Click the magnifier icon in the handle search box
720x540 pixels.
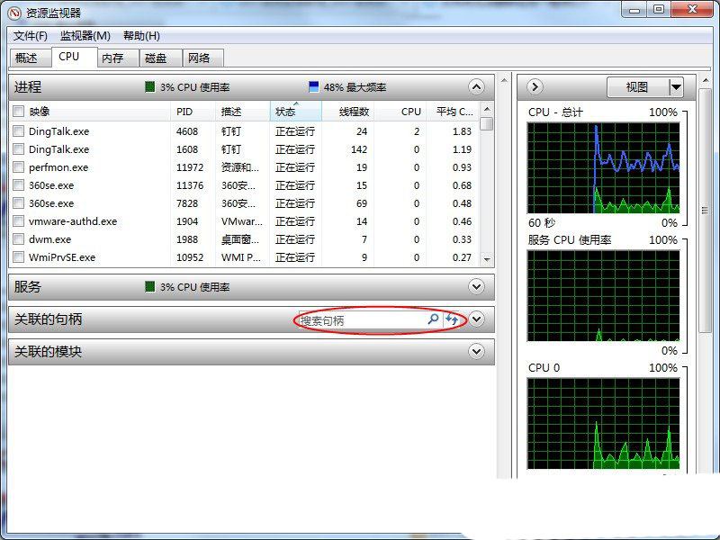tap(431, 319)
